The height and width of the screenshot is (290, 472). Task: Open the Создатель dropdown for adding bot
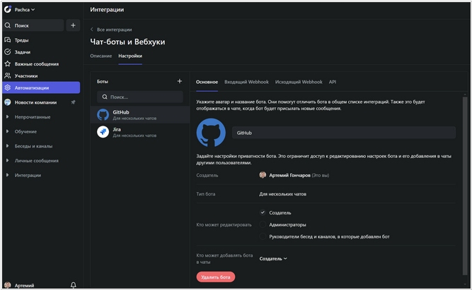point(273,259)
